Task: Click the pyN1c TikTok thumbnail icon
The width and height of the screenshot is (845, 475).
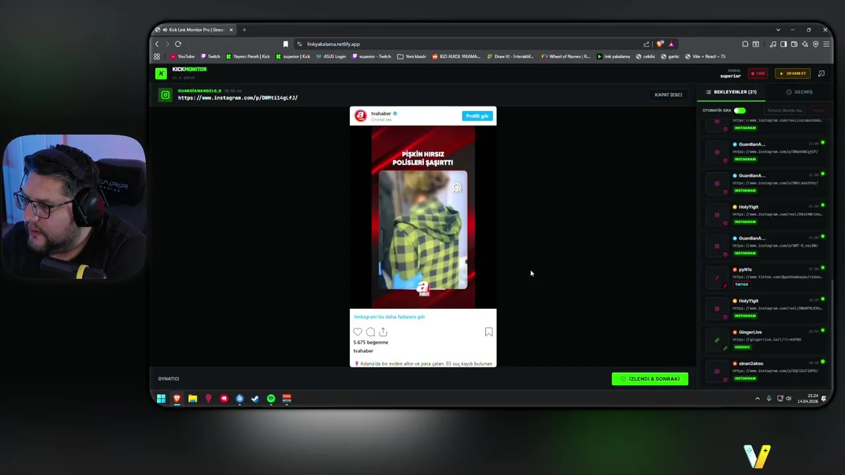Action: coord(717,277)
